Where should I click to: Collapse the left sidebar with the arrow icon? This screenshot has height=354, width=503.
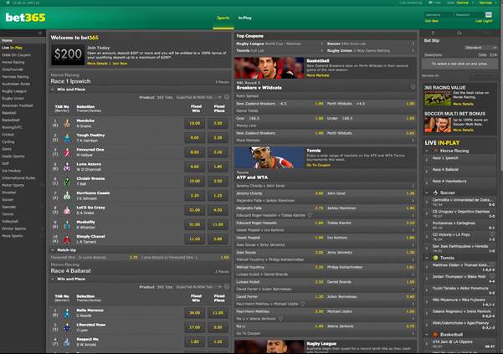click(40, 33)
